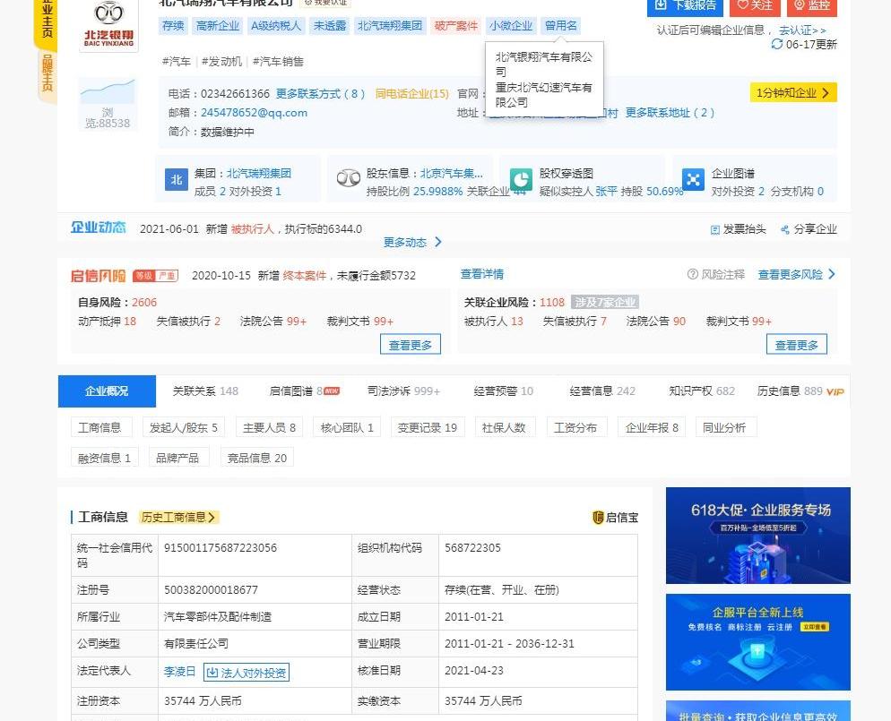891x721 pixels.
Task: Click legal representative 李凌日 link
Action: click(x=179, y=672)
